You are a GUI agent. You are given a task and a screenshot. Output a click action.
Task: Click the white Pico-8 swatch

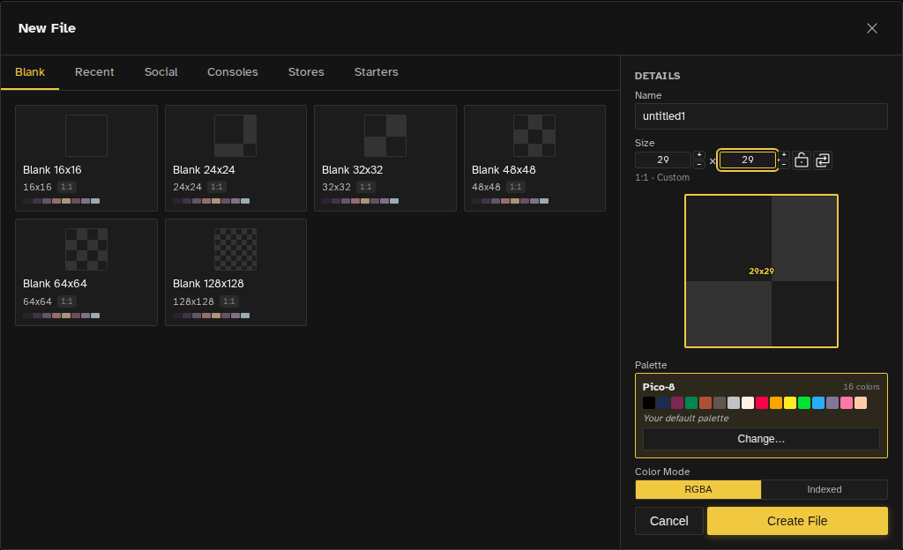[x=748, y=403]
